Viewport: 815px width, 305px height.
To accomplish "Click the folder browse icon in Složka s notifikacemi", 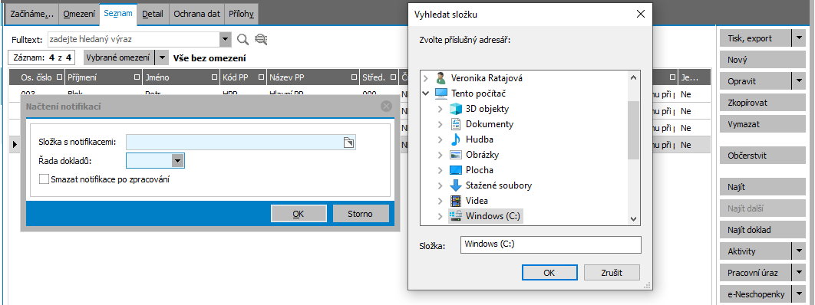I will pyautogui.click(x=348, y=143).
